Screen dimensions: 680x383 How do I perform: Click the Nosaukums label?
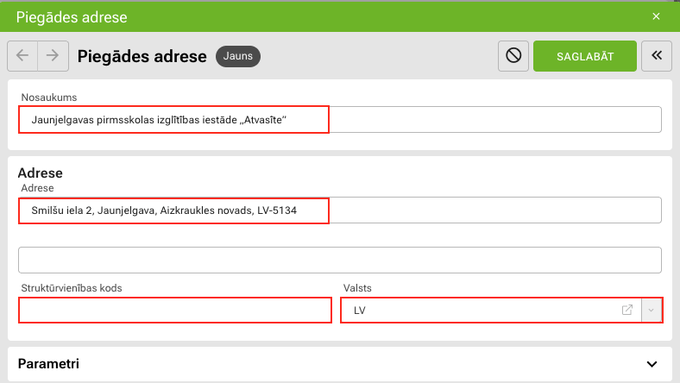[x=49, y=97]
